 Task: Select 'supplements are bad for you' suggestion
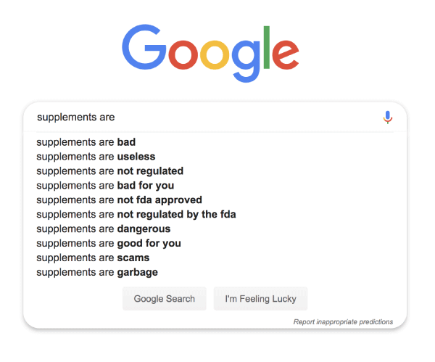[105, 185]
